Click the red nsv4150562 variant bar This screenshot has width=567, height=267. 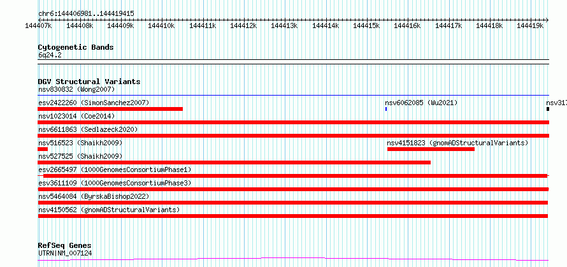point(293,216)
